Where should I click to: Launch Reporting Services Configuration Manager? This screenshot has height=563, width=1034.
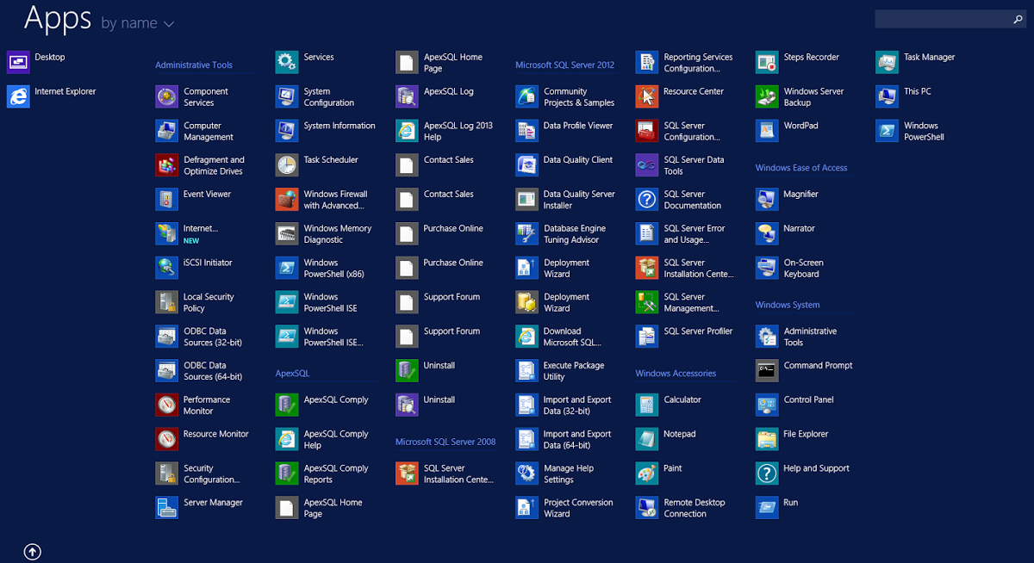647,62
